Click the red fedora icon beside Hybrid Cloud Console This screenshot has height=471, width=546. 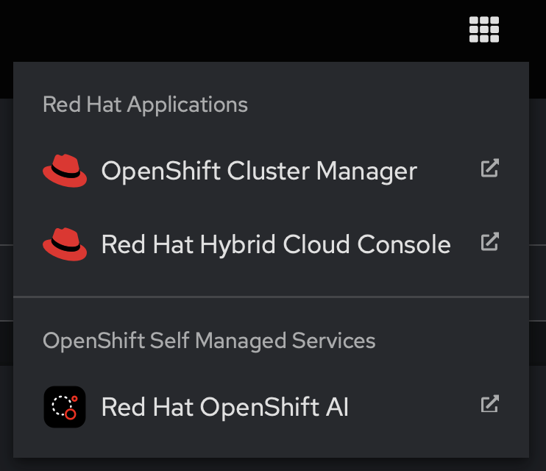pyautogui.click(x=65, y=244)
